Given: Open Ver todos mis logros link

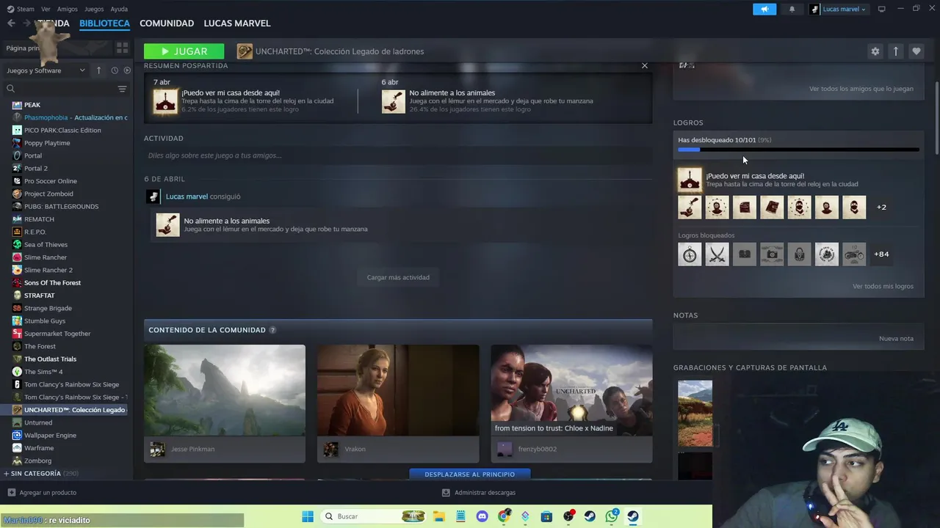Looking at the screenshot, I should [x=883, y=286].
